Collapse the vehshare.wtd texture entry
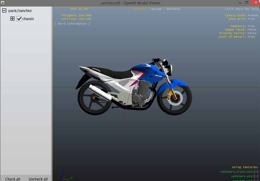 click(x=256, y=176)
